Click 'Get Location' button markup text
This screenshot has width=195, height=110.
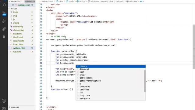click(x=97, y=22)
